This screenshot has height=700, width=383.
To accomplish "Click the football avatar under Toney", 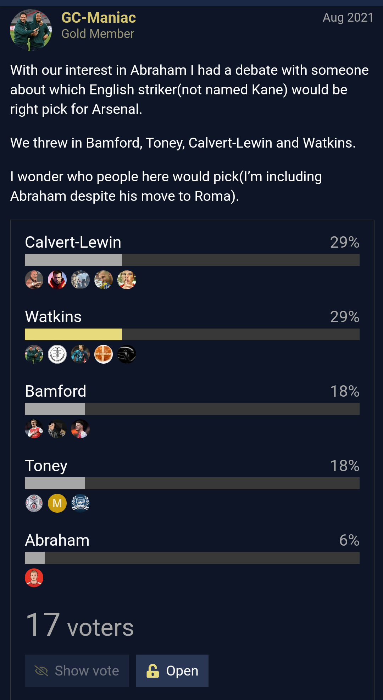I will click(34, 503).
